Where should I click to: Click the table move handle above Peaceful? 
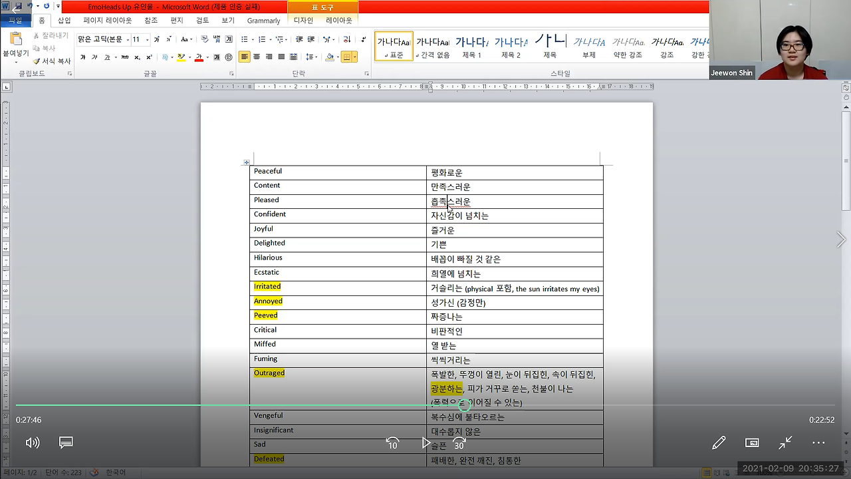click(x=247, y=162)
